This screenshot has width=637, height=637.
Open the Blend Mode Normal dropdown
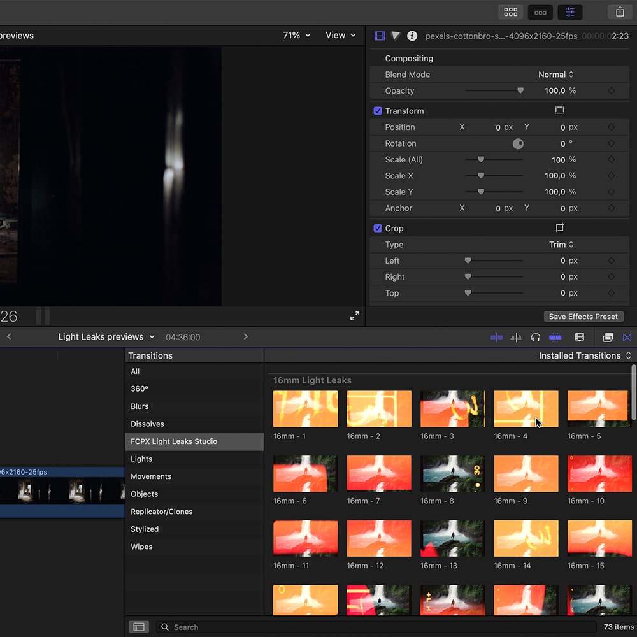pos(555,75)
